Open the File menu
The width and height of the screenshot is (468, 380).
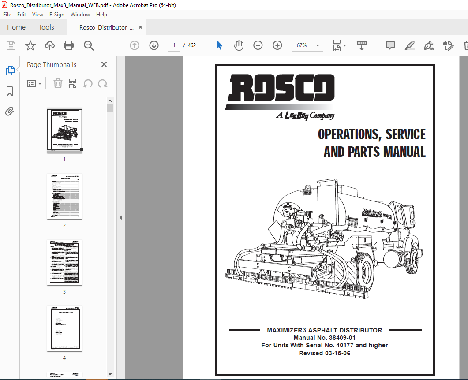[7, 14]
